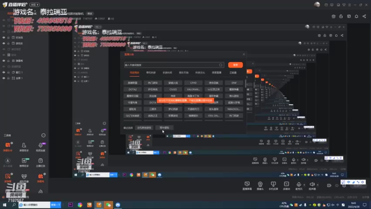This screenshot has width=371, height=209.
Task: Switch to the 单机热游 category tab
Action: (151, 73)
